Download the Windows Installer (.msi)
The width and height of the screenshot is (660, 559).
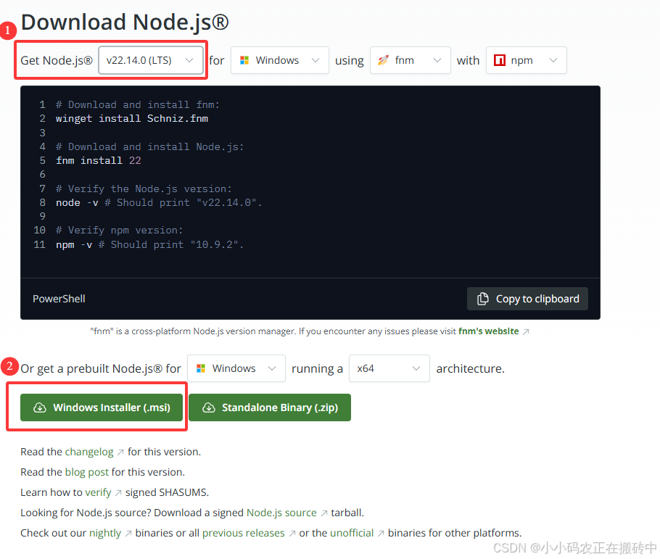click(102, 407)
